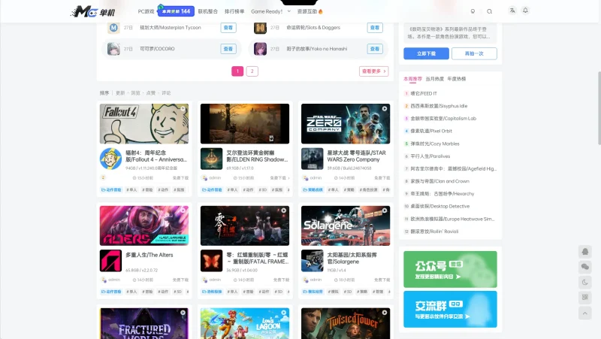This screenshot has height=339, width=601.
Task: Click the Fallout 4 Vault Boy game icon
Action: pyautogui.click(x=110, y=159)
